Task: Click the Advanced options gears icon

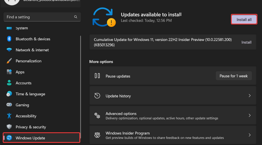Action: (x=97, y=115)
